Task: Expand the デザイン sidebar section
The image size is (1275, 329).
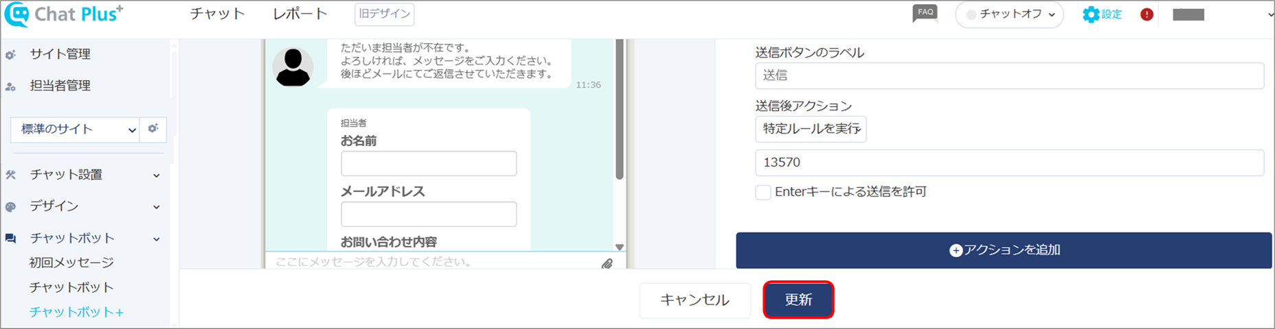Action: click(x=82, y=206)
